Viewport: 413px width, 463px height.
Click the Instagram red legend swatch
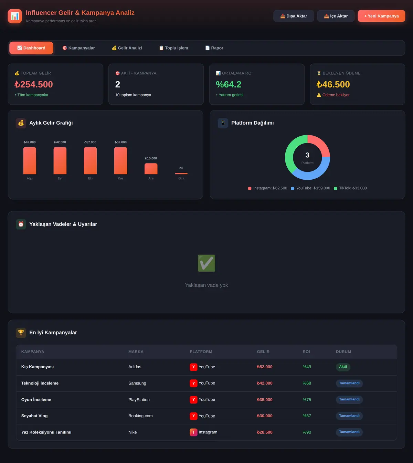[250, 188]
